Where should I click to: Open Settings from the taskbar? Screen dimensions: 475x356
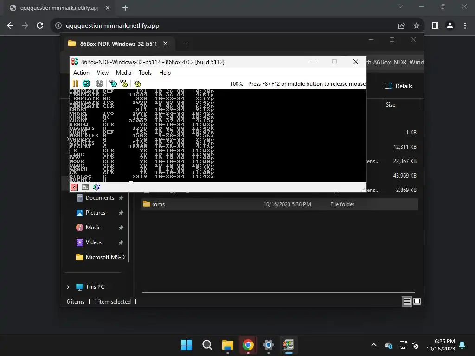[269, 345]
